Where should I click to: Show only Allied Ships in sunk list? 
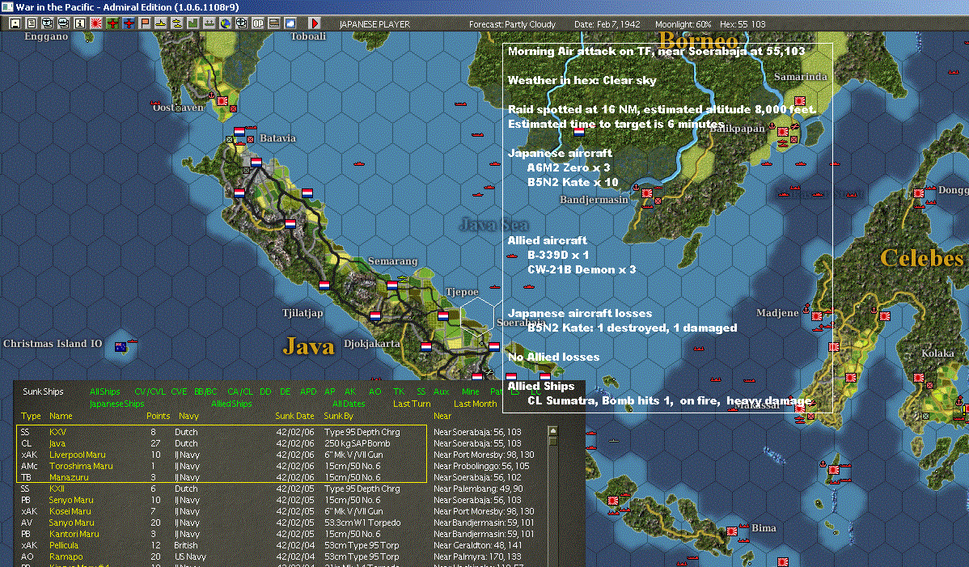click(x=232, y=404)
